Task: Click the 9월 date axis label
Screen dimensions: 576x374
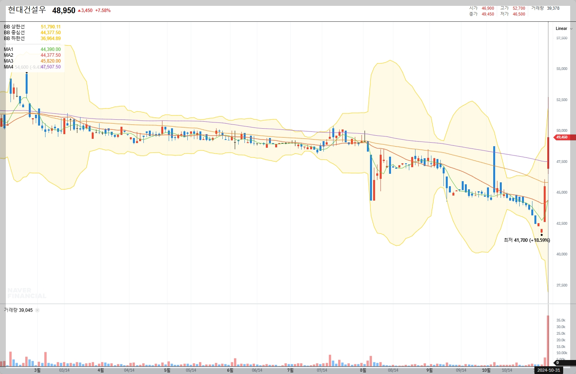Action: pos(429,370)
